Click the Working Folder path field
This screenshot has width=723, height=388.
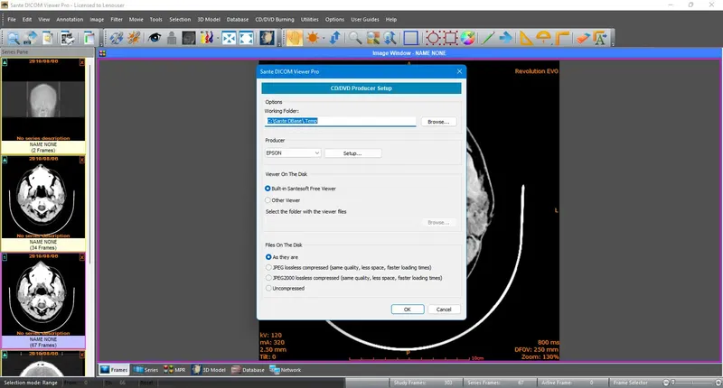click(x=341, y=121)
